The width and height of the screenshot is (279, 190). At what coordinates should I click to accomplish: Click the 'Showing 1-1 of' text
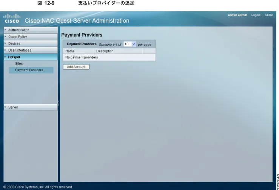point(110,44)
